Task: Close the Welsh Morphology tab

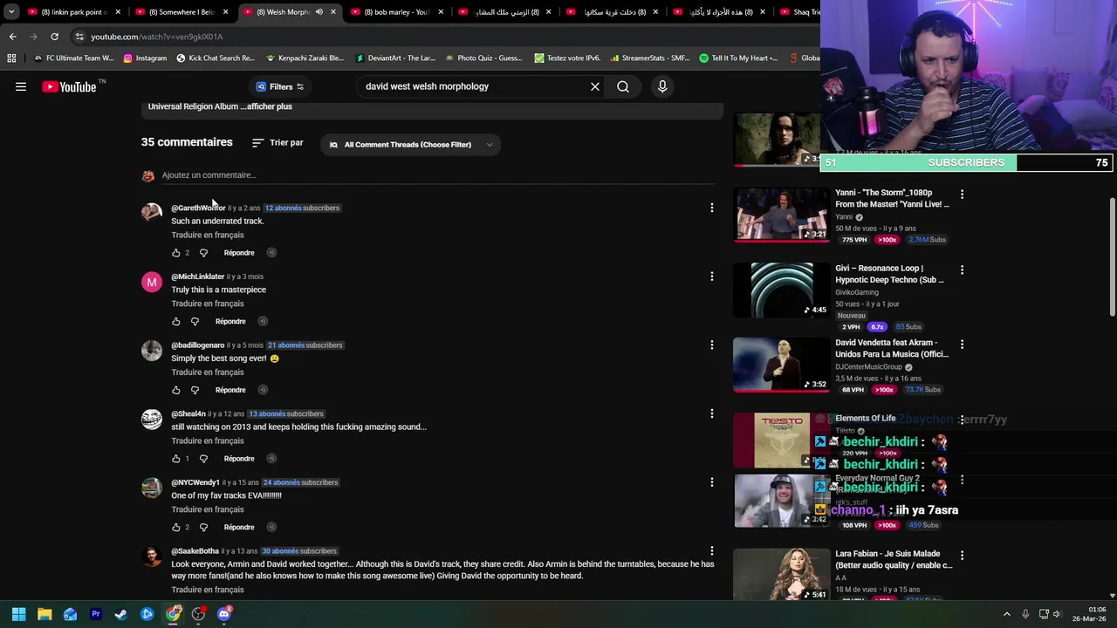Action: click(x=332, y=12)
